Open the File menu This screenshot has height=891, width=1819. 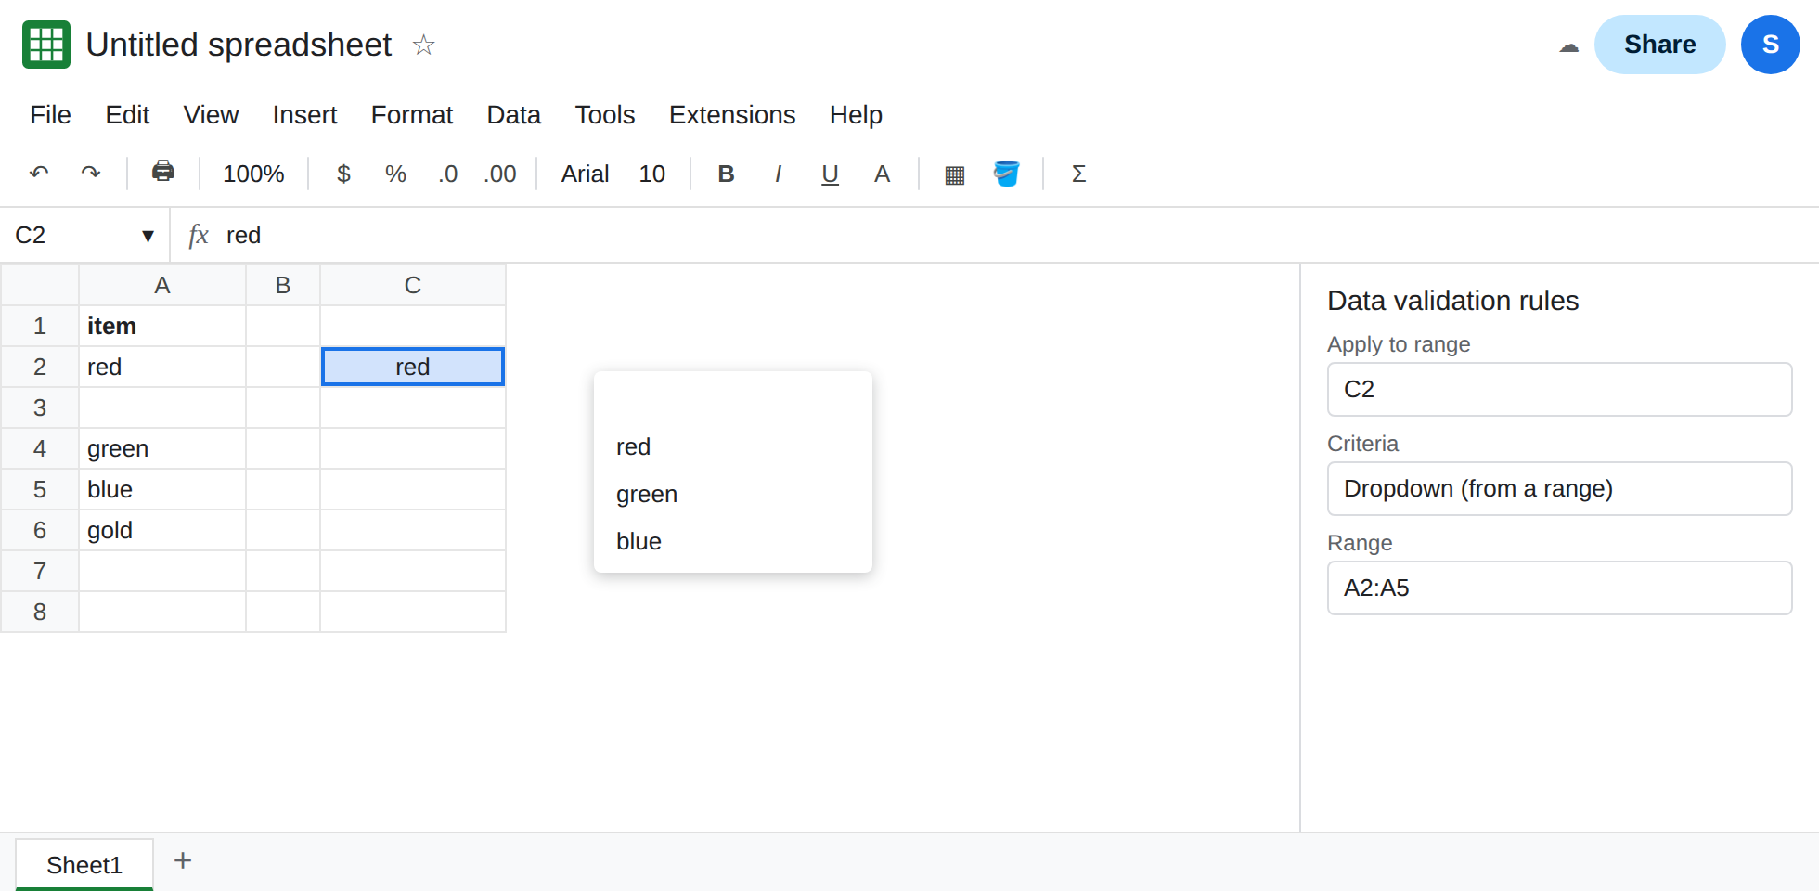click(x=50, y=114)
